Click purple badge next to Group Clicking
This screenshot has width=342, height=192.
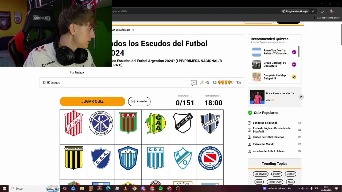(294, 65)
